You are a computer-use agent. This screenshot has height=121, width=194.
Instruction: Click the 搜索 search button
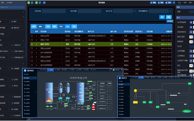(162, 17)
